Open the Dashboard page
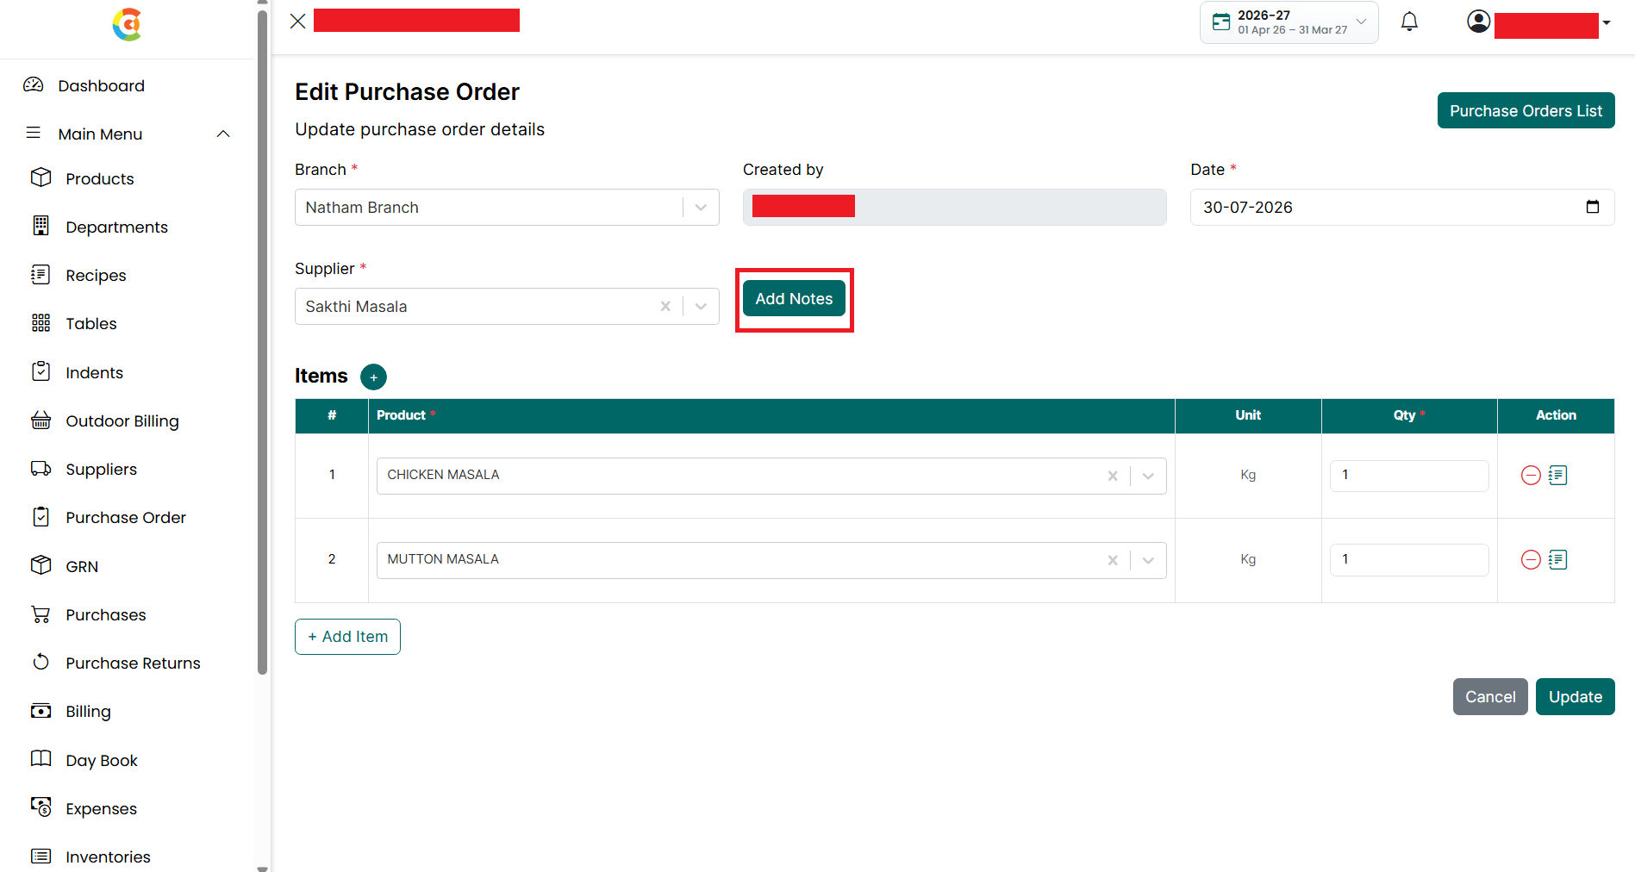This screenshot has height=872, width=1635. 101,85
